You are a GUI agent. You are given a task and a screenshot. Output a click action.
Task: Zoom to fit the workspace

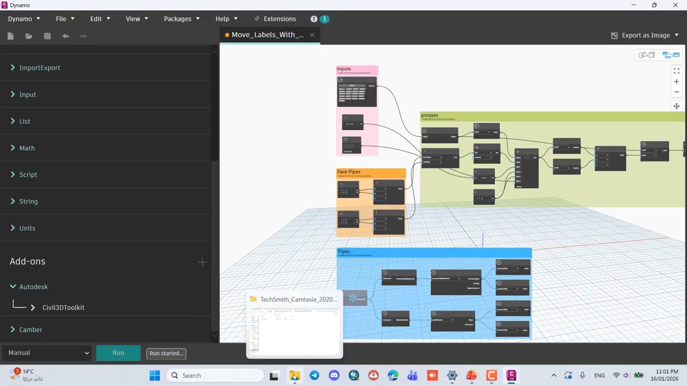coord(676,71)
